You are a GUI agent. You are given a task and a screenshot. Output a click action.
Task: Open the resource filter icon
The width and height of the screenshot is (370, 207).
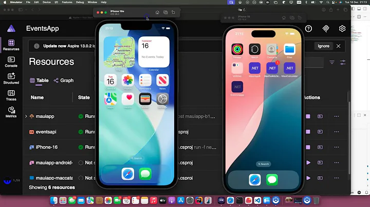(x=332, y=63)
